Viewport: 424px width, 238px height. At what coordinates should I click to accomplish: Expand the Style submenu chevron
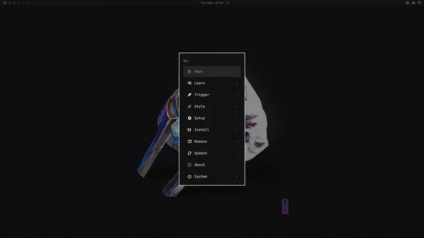pos(237,106)
